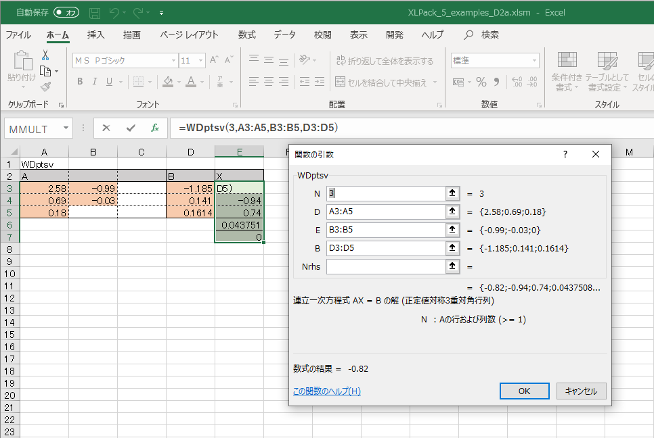Click the cut scissors icon
Image resolution: width=654 pixels, height=438 pixels.
point(45,55)
